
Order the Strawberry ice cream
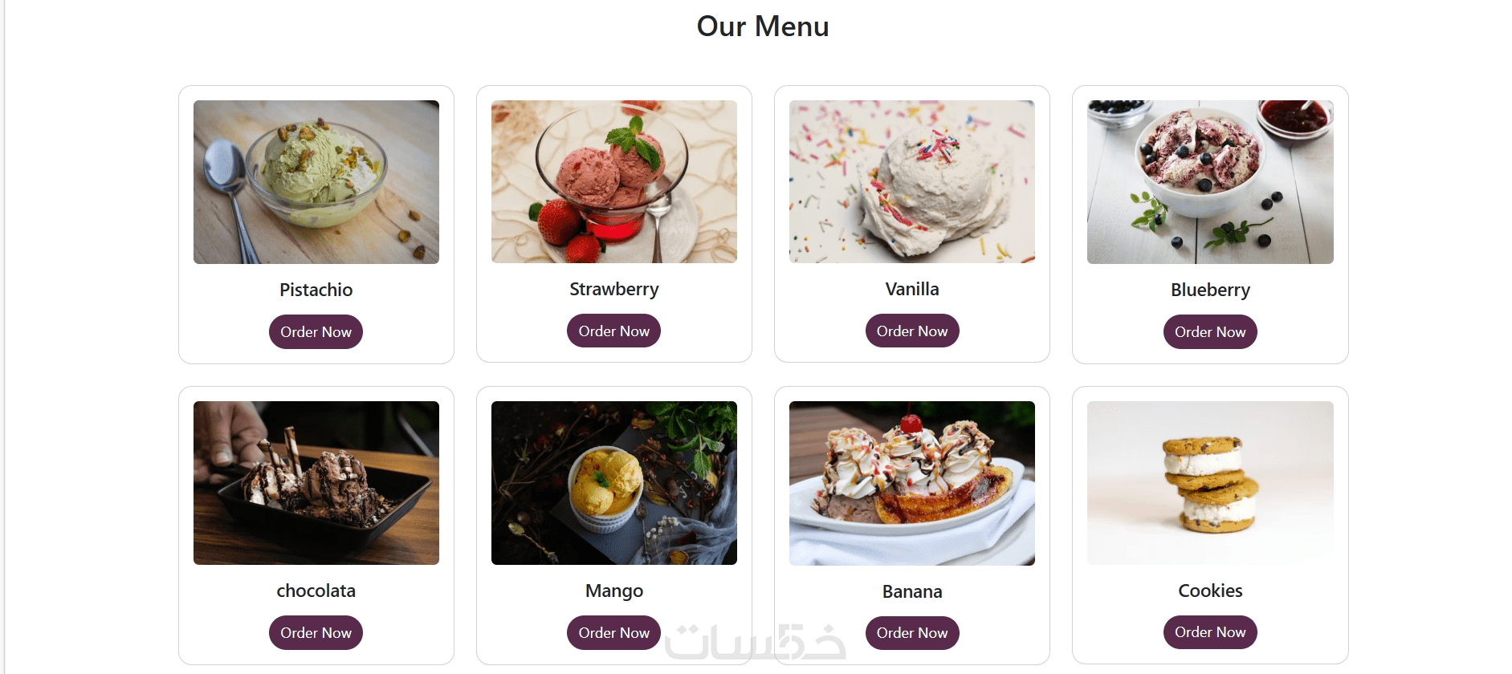pos(613,331)
